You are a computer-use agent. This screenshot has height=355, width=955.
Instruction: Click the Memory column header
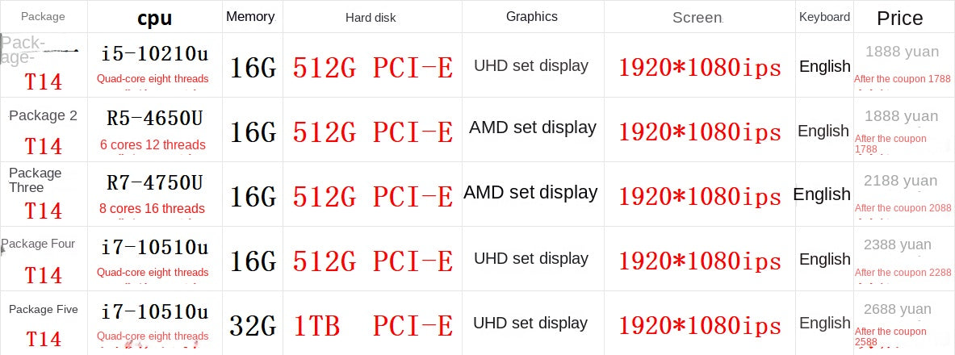click(x=250, y=16)
